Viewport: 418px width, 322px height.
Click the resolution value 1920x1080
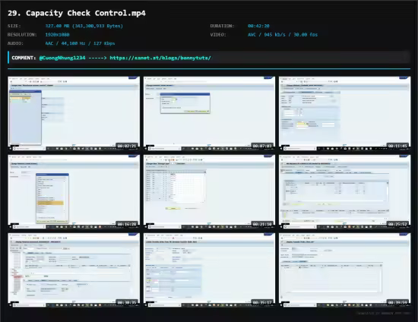click(x=57, y=35)
